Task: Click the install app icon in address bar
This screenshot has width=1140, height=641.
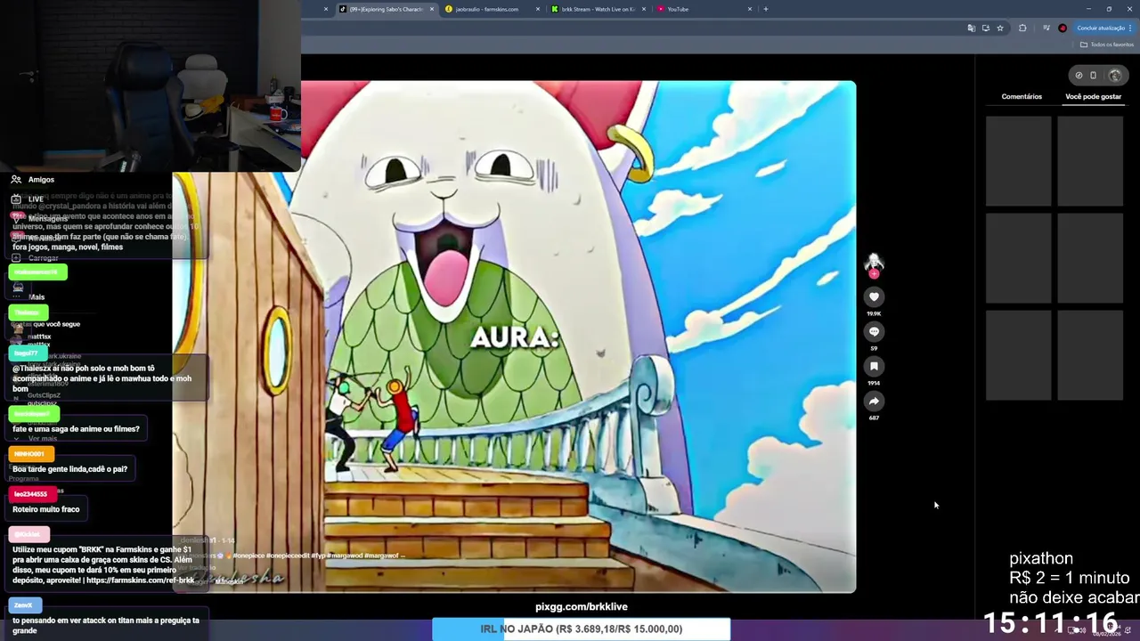Action: click(x=985, y=28)
